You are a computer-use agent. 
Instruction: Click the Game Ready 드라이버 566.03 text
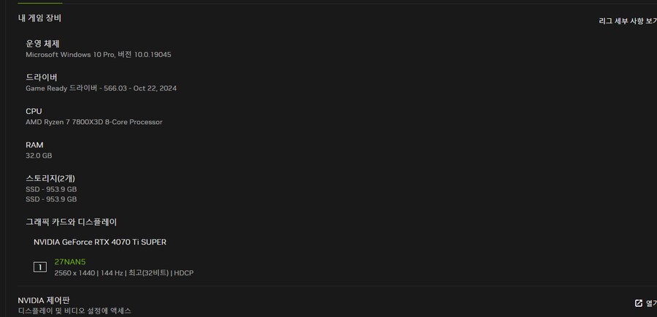pos(101,88)
